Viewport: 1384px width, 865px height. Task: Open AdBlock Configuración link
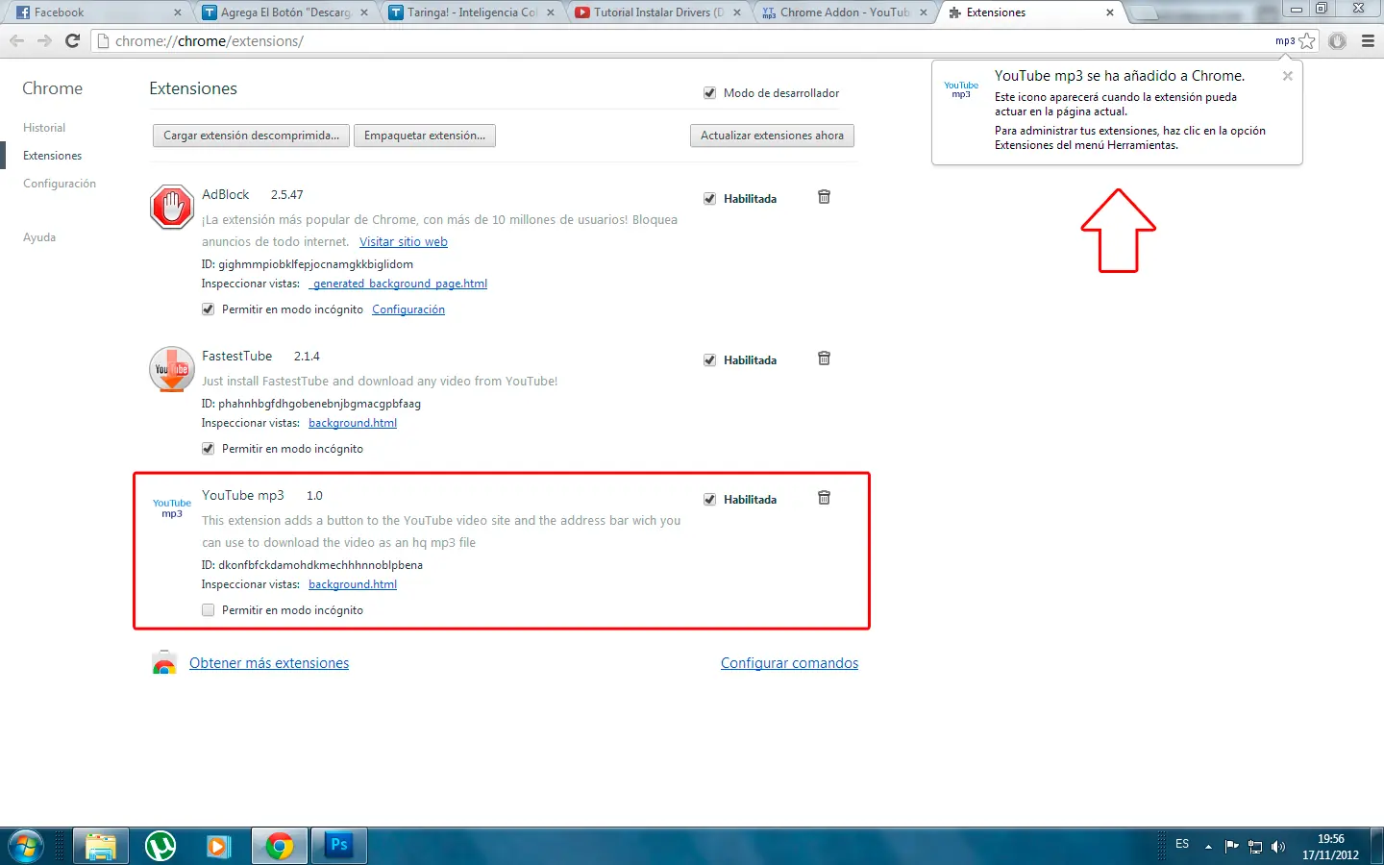click(x=408, y=309)
